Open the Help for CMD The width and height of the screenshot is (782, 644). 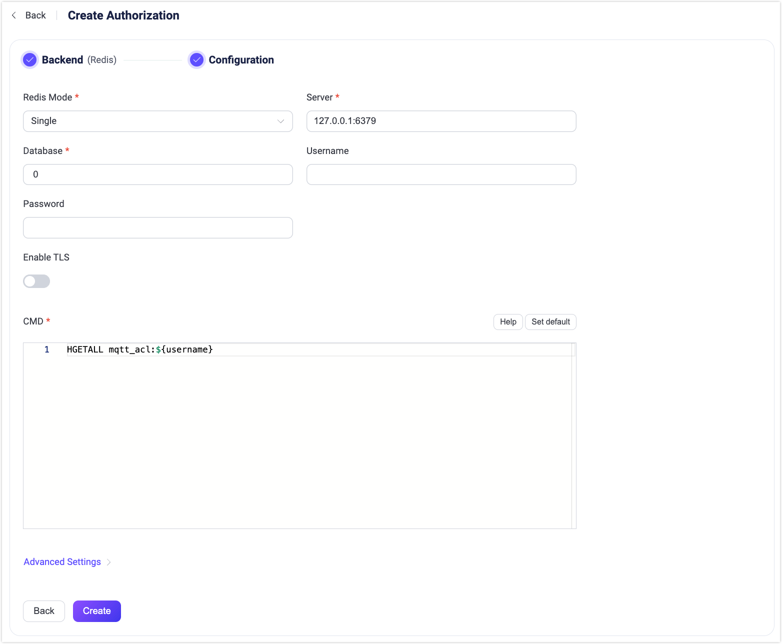pyautogui.click(x=507, y=321)
